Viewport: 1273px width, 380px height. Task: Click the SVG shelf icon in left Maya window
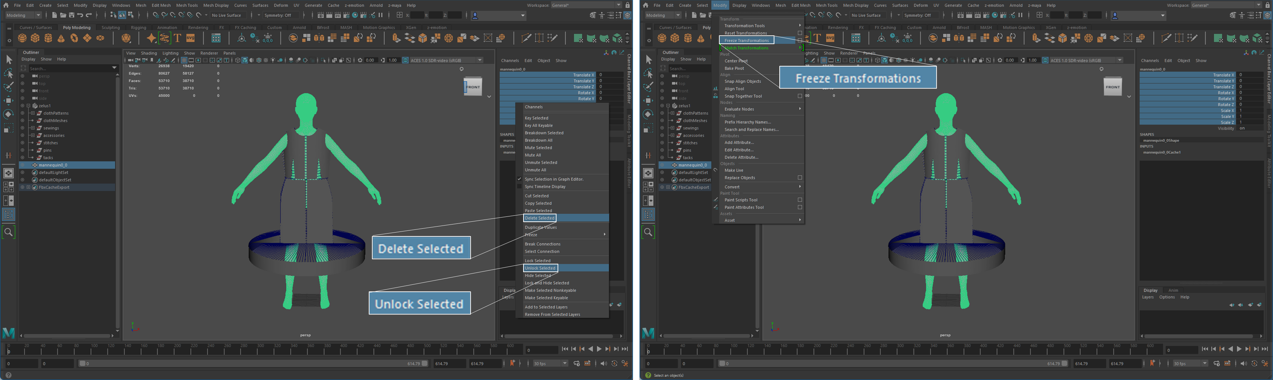point(190,38)
